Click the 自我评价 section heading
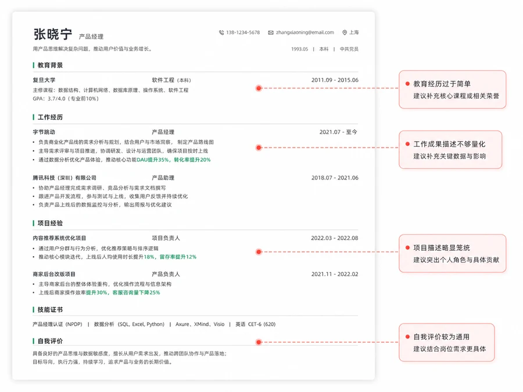 [x=50, y=341]
